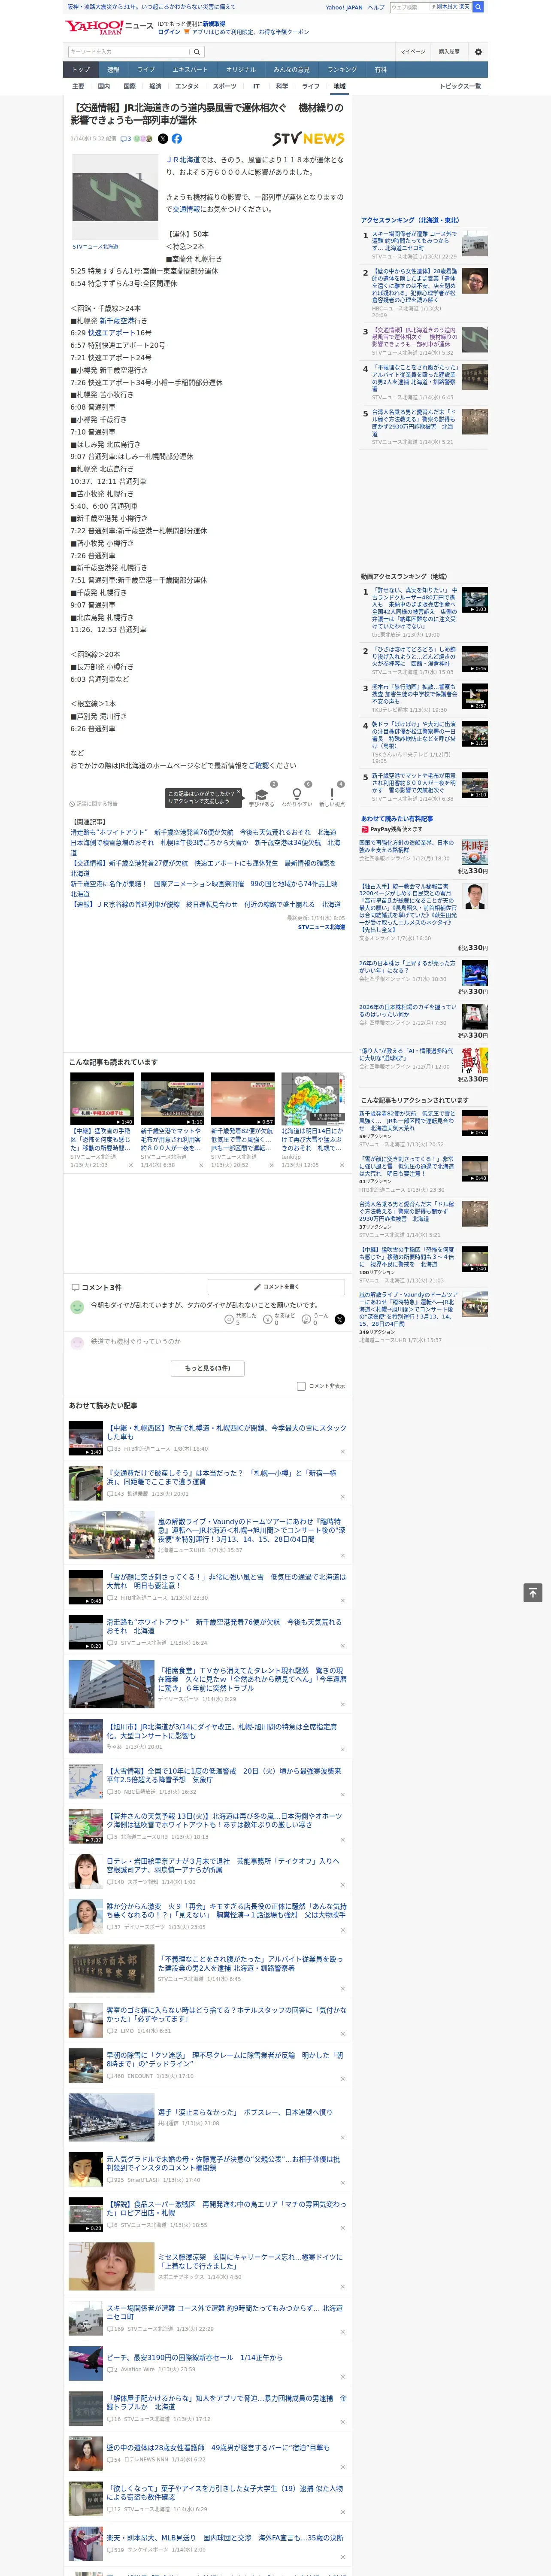Open マイページ link

click(x=413, y=52)
